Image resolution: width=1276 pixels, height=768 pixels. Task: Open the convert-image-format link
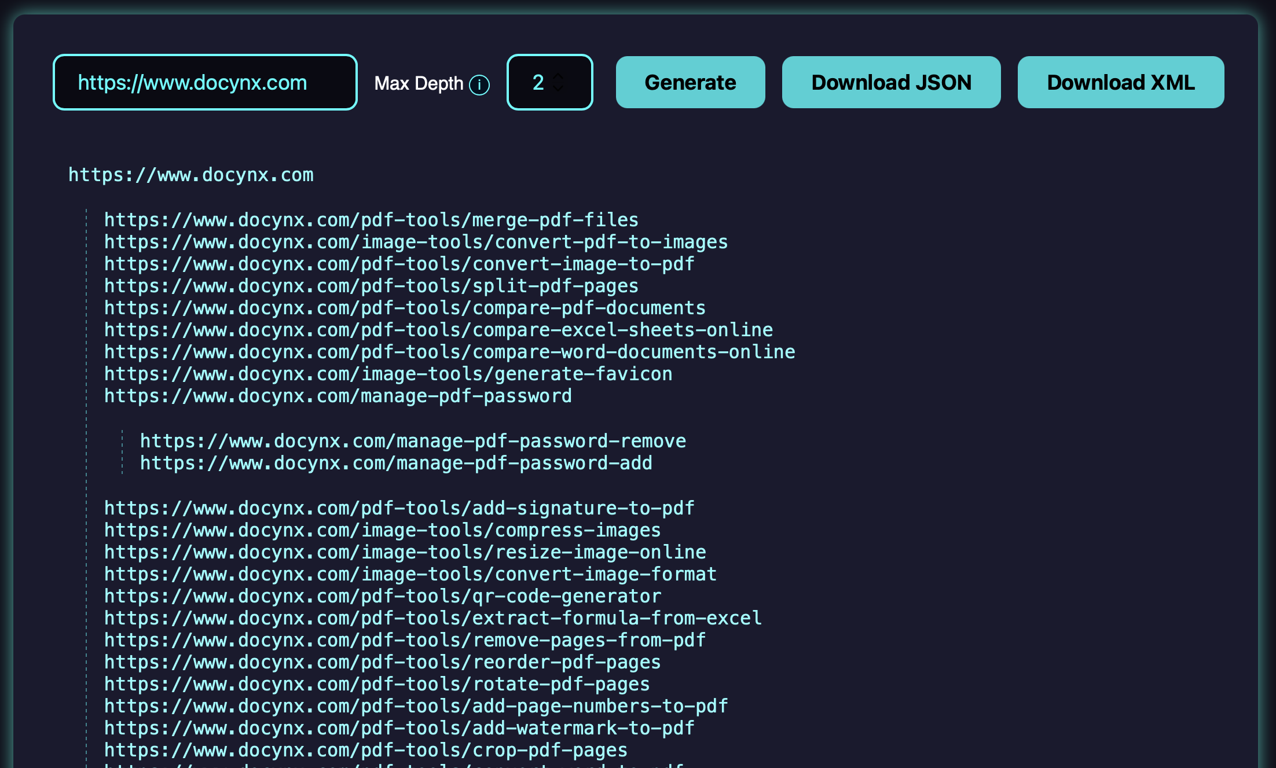coord(410,574)
